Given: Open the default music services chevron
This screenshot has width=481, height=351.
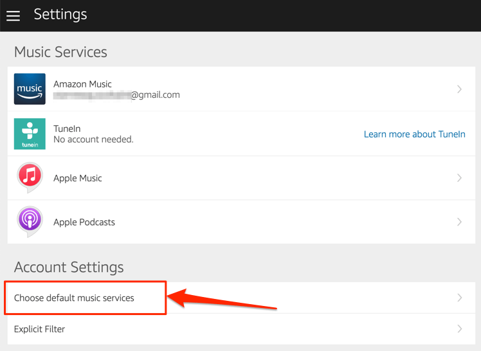Looking at the screenshot, I should coord(459,298).
